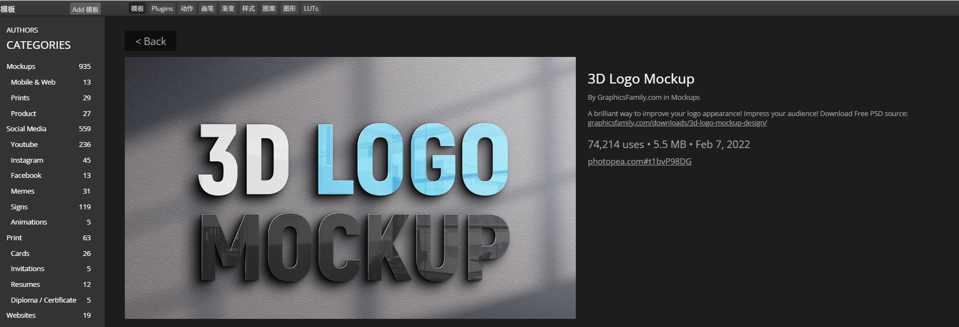Open the LUTs tab

[311, 9]
